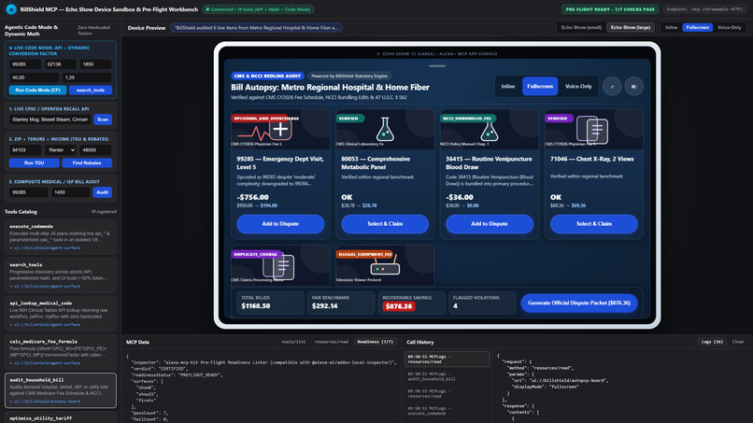
Task: Select Echo Show (small) device option
Action: (x=581, y=27)
